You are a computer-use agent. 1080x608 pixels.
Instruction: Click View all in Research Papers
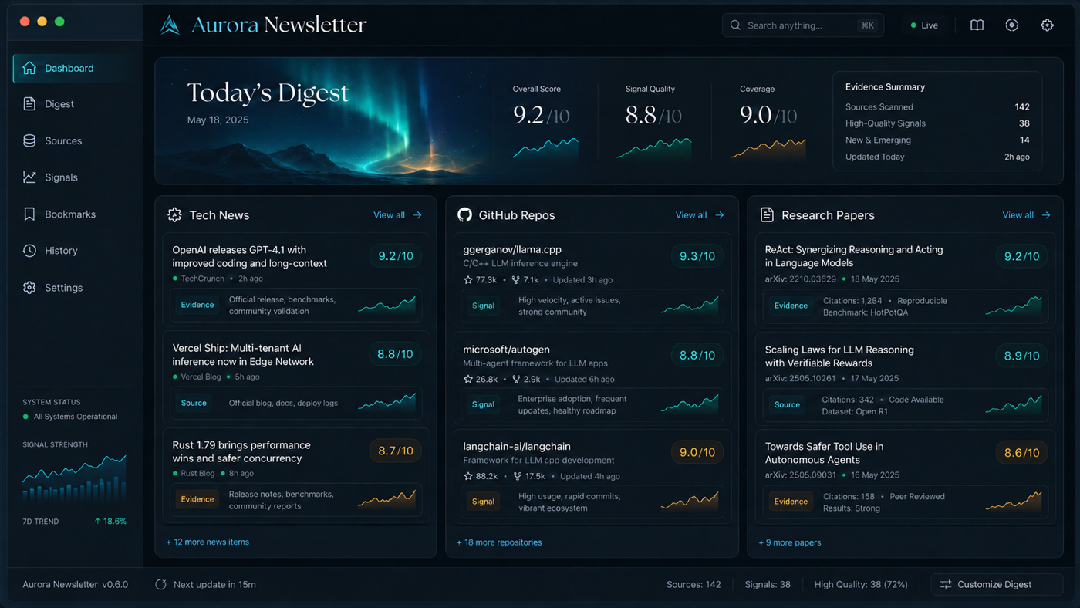point(1026,215)
